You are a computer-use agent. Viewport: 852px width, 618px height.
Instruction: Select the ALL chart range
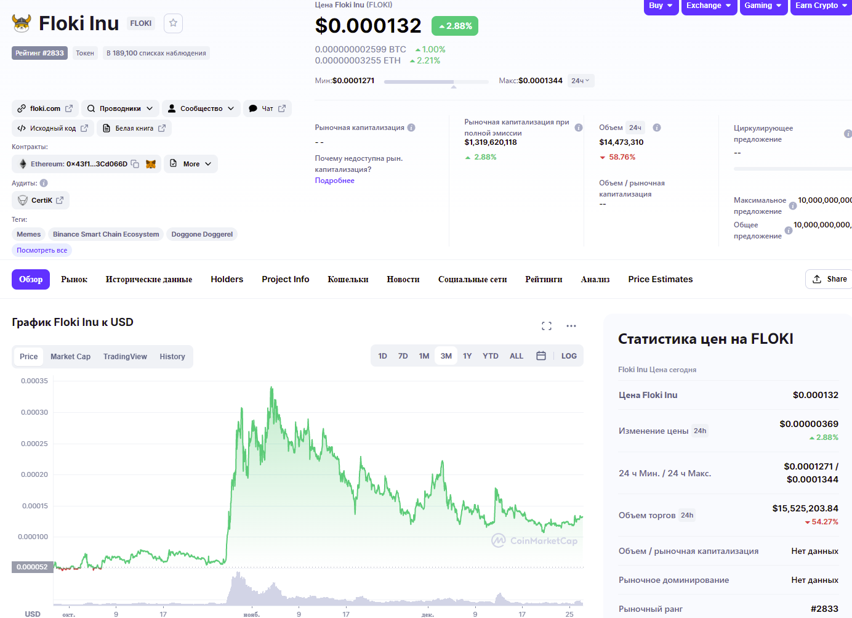point(516,356)
